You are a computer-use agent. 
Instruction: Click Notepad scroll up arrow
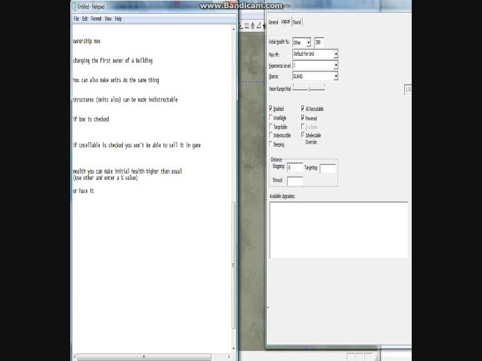233,29
